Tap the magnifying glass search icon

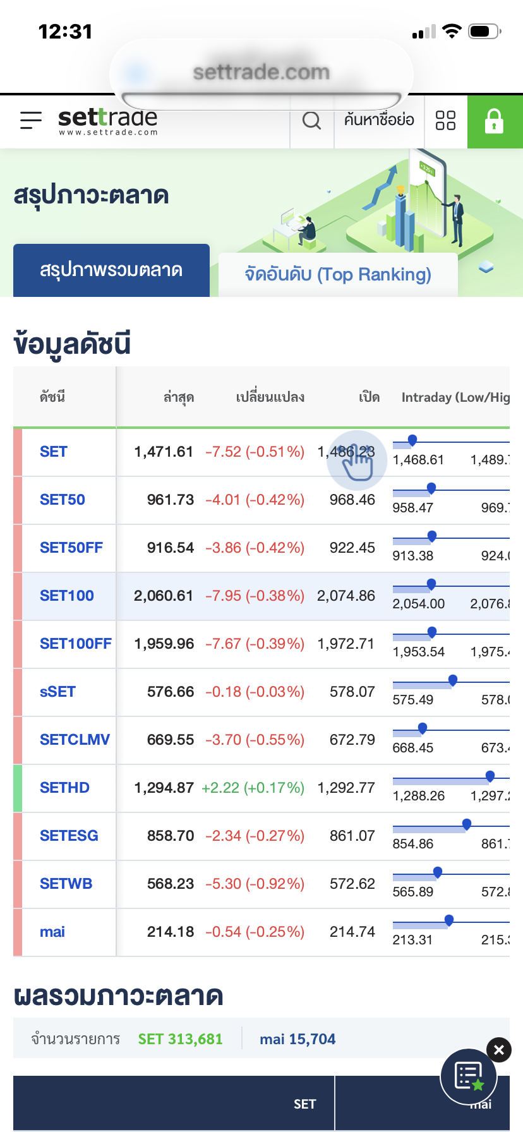tap(311, 120)
